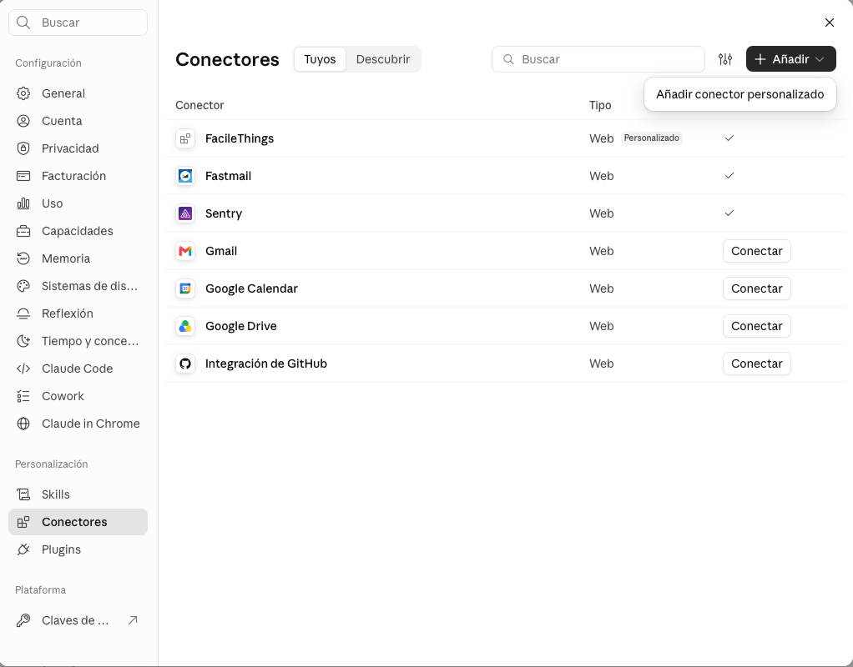Connect the Google Calendar connector
Image resolution: width=853 pixels, height=667 pixels.
(757, 288)
